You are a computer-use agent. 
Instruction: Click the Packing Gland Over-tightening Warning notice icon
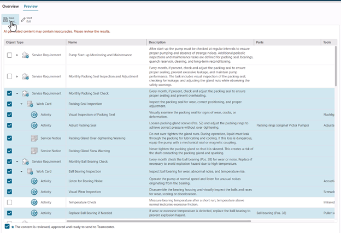point(34,138)
